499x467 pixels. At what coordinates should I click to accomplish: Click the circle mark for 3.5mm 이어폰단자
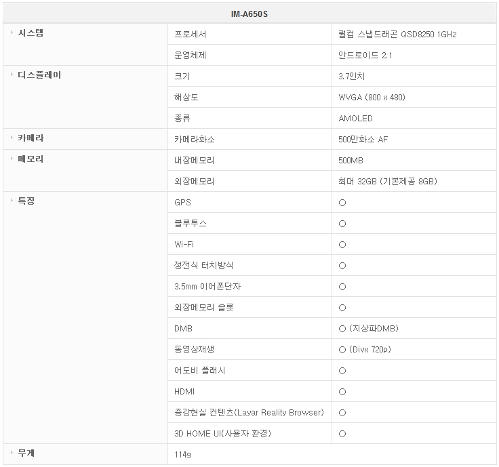tap(342, 287)
